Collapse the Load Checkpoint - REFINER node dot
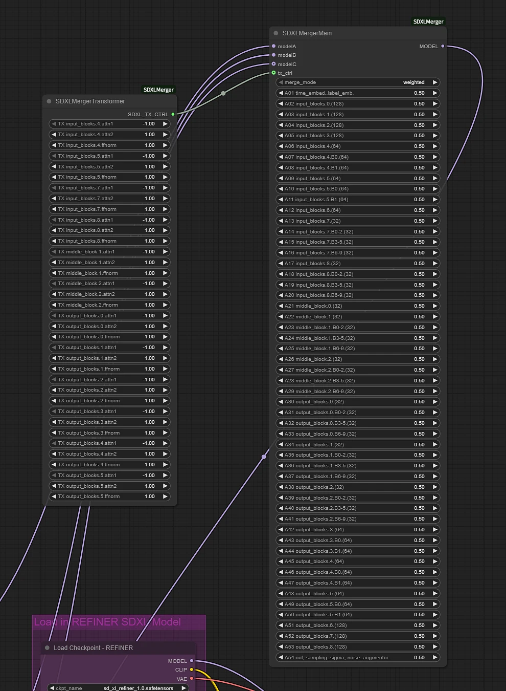506x691 pixels. [48, 647]
